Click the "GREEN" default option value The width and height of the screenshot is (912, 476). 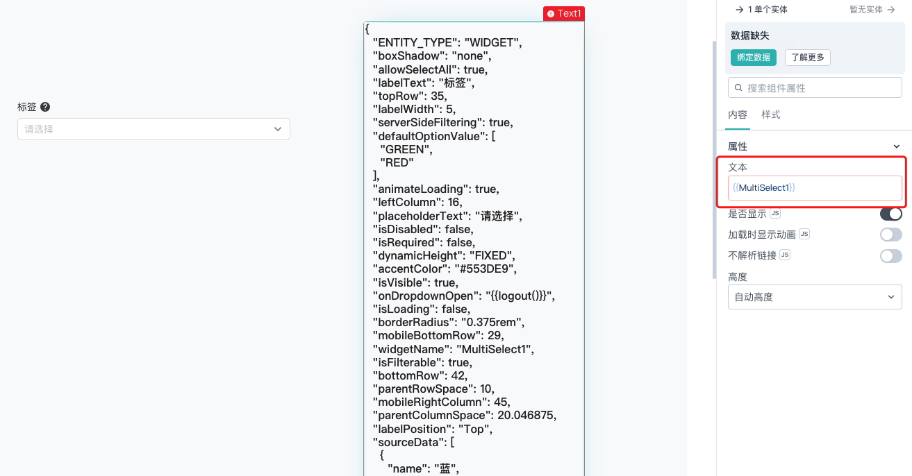coord(406,149)
